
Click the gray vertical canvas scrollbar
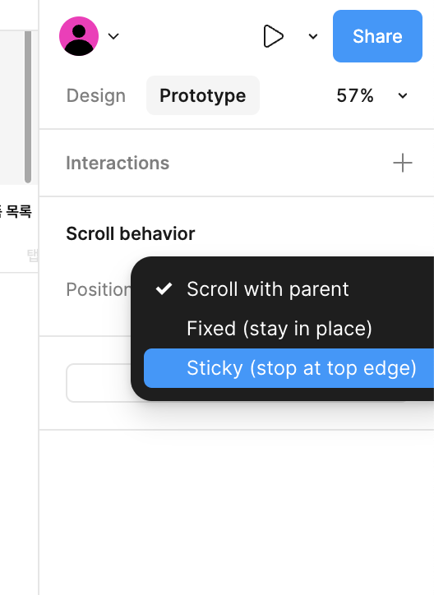[x=28, y=107]
